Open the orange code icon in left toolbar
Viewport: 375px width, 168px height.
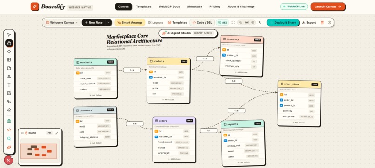point(9,130)
